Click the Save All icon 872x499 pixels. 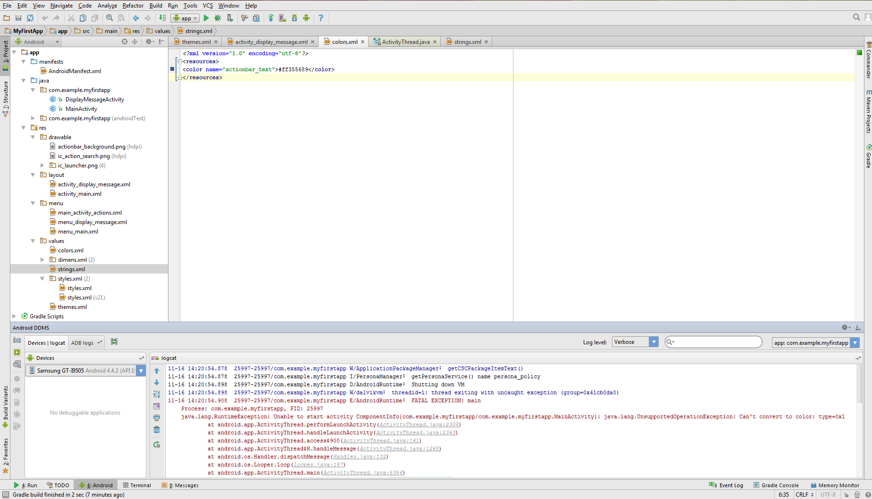click(x=18, y=18)
